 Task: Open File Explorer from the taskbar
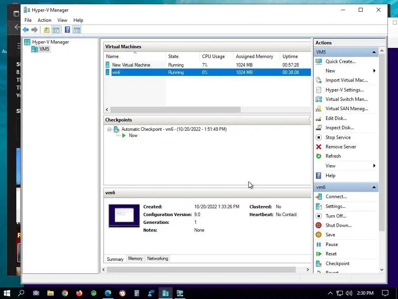(51, 293)
